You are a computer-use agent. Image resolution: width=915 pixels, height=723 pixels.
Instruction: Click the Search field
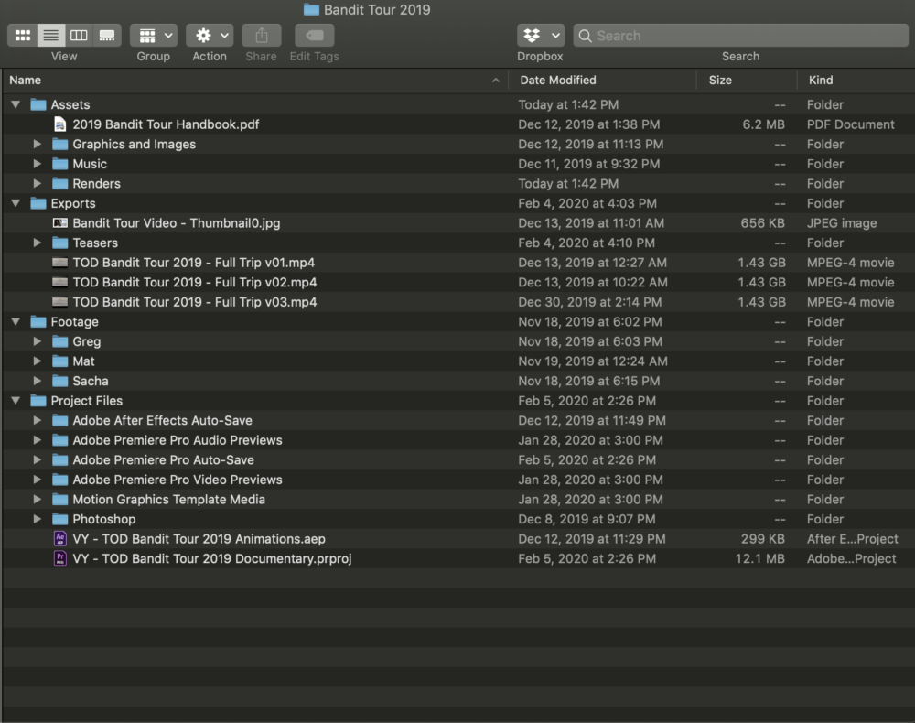tap(740, 36)
